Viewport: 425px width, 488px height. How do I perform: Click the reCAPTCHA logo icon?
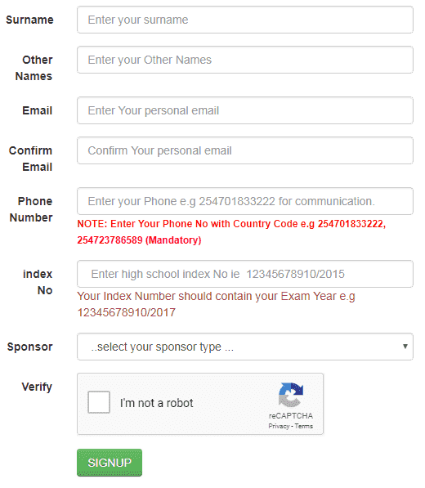point(291,395)
